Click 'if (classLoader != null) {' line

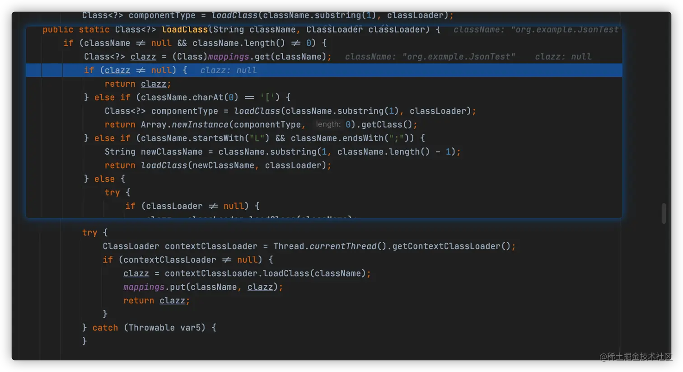192,206
